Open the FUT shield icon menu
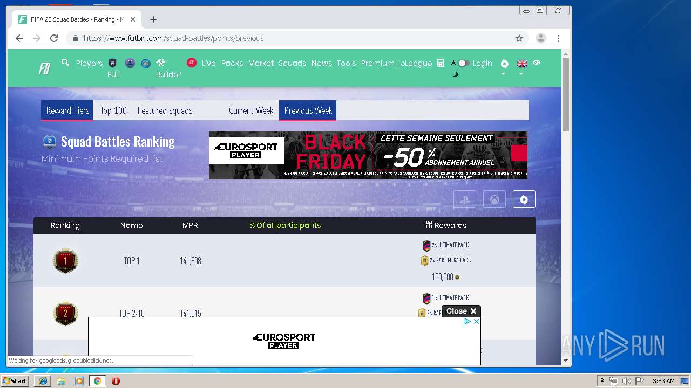This screenshot has width=691, height=388. (113, 63)
